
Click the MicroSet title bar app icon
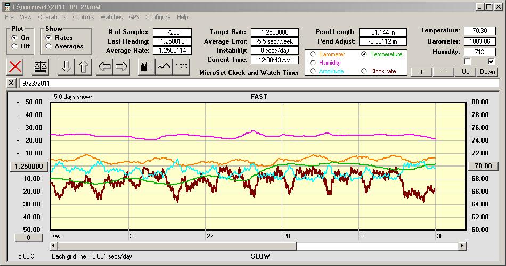coord(7,7)
